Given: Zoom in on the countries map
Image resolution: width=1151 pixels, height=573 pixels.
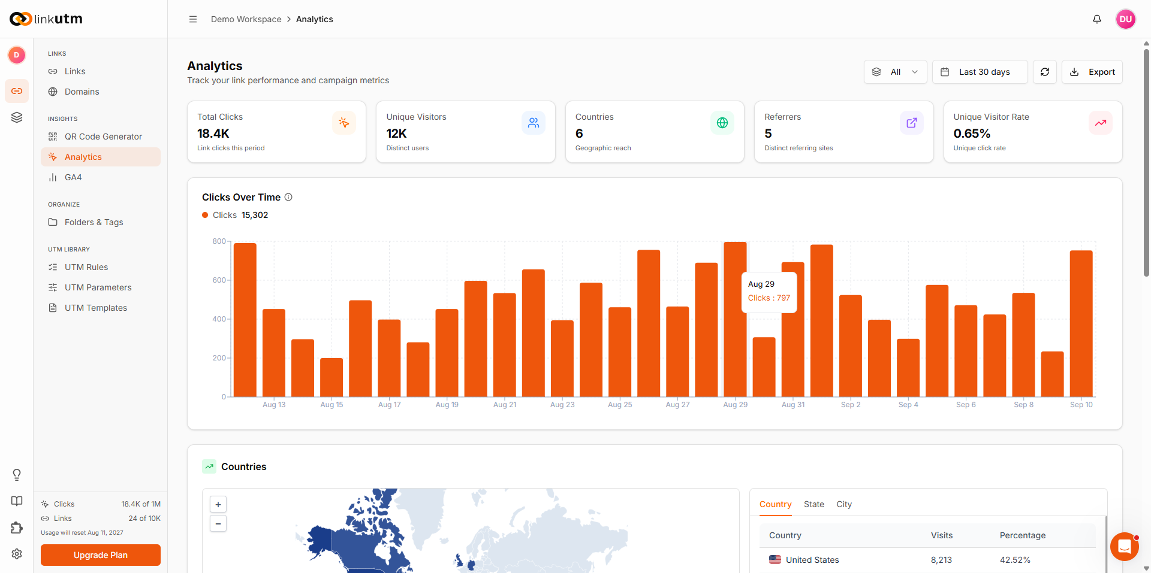Looking at the screenshot, I should [218, 505].
